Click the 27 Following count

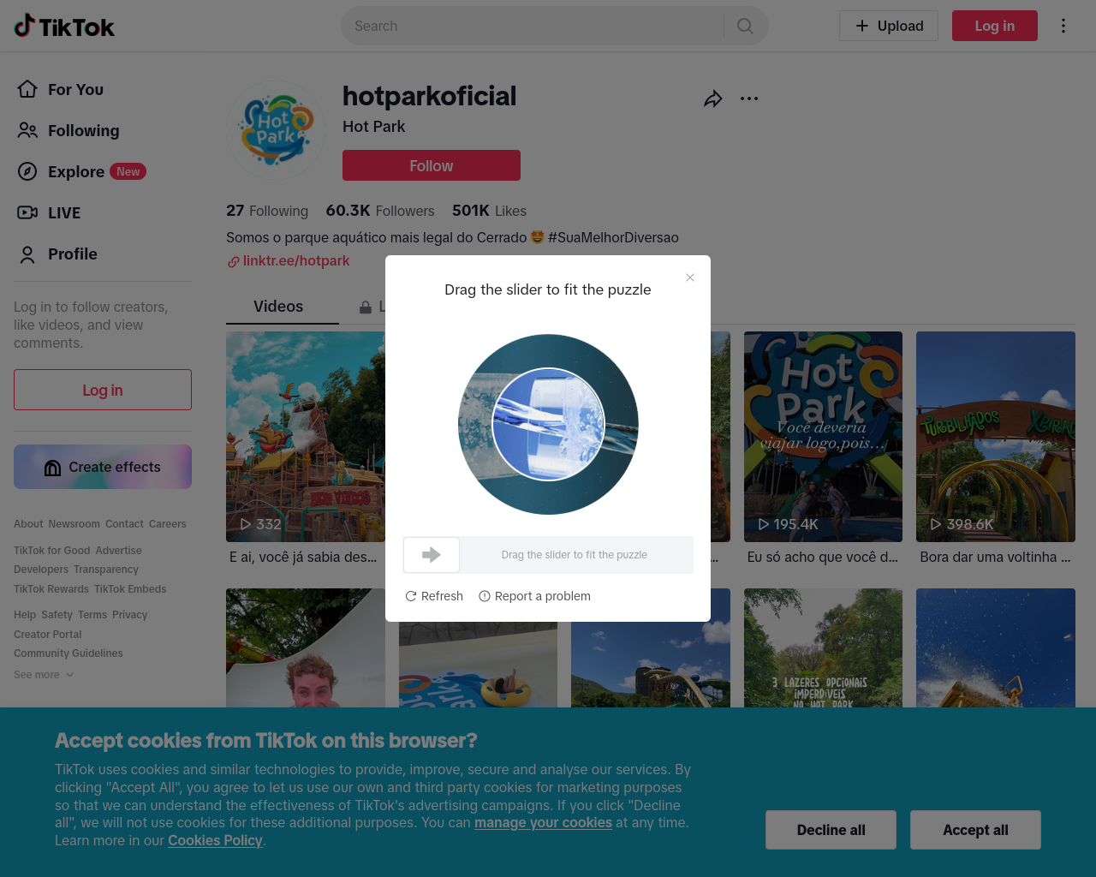[267, 211]
